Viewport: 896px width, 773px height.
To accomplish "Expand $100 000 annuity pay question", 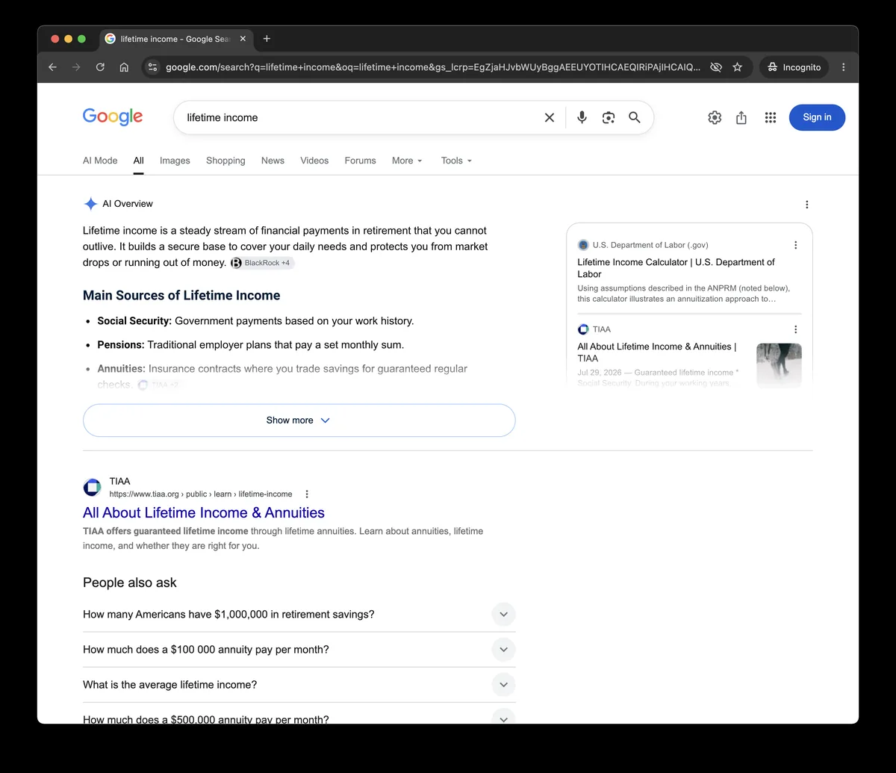I will coord(299,650).
